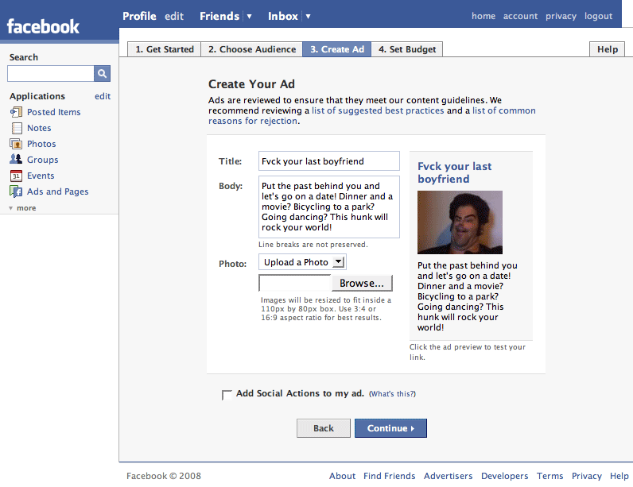Click the sidebar Search field
Image resolution: width=633 pixels, height=487 pixels.
51,73
